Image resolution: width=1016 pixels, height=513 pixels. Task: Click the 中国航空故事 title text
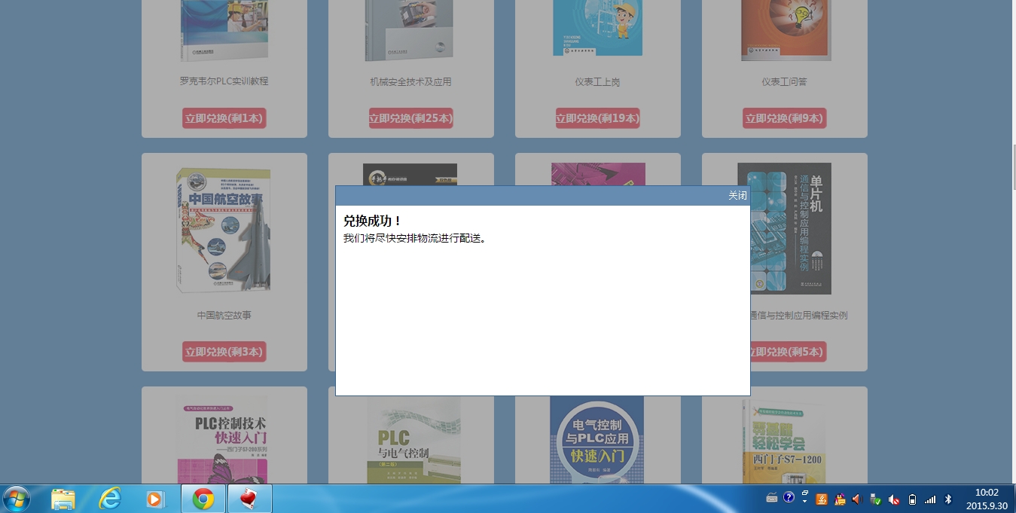(x=224, y=315)
